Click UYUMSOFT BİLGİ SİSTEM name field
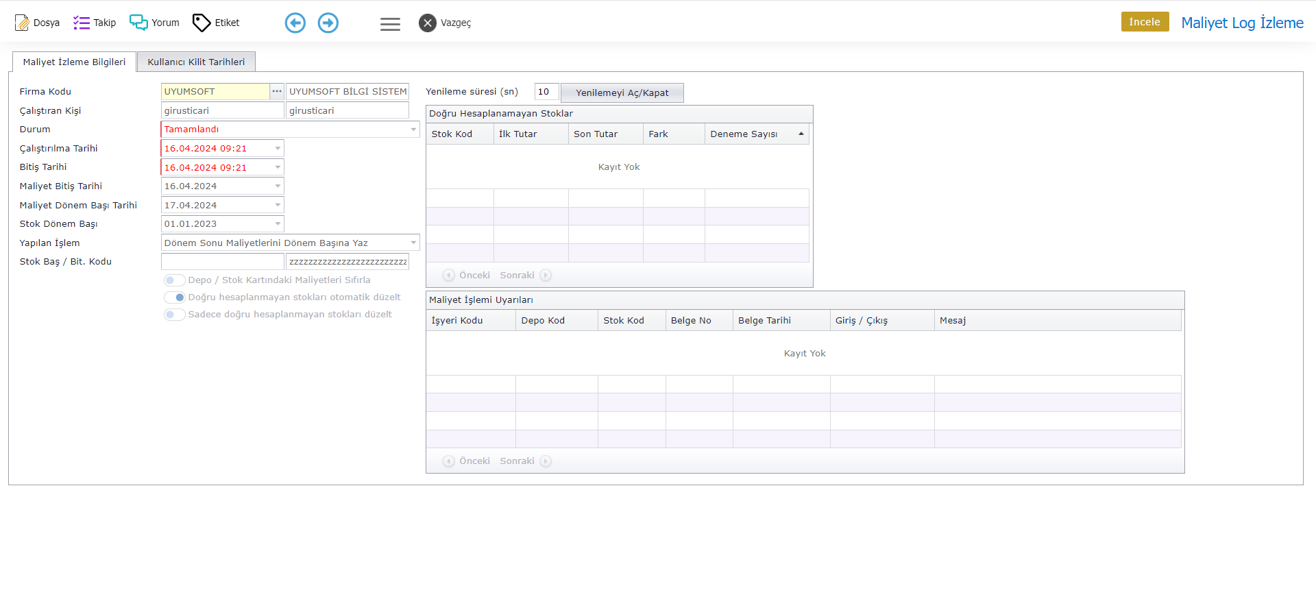 pyautogui.click(x=348, y=91)
